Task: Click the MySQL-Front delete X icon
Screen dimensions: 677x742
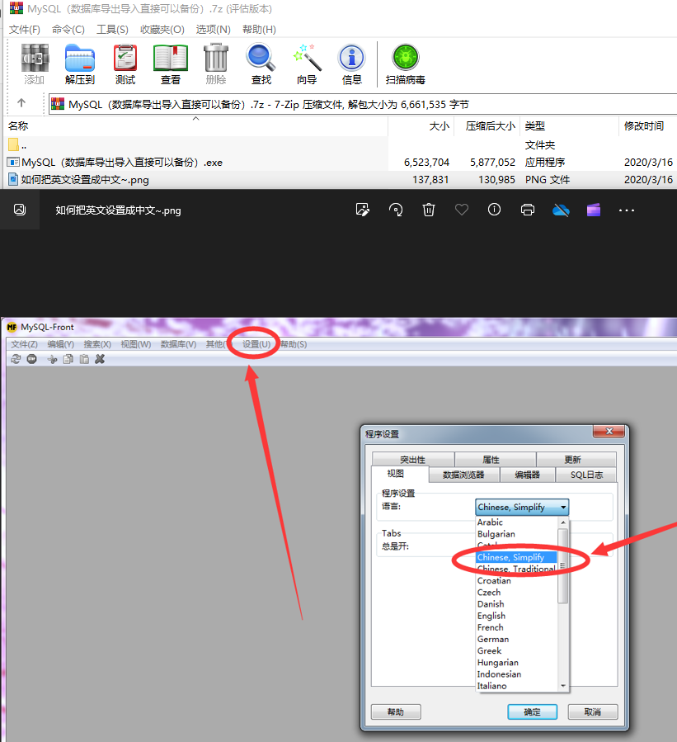Action: [100, 359]
